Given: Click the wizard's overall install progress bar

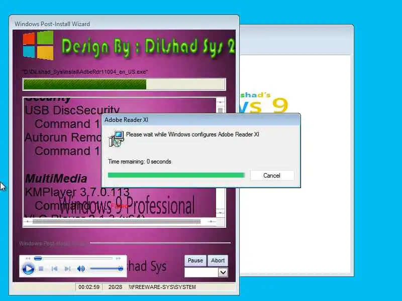Looking at the screenshot, I should [124, 84].
